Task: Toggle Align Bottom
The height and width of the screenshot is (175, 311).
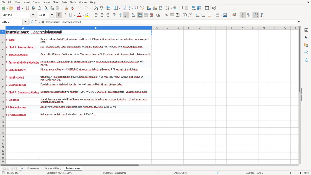Action: [126, 15]
